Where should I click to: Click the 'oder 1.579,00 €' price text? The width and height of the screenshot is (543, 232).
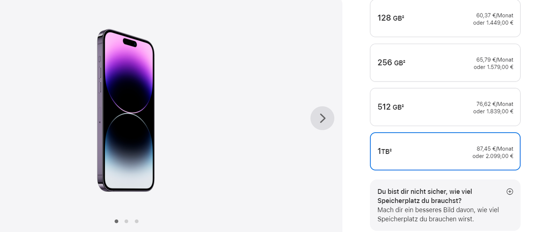tap(493, 67)
